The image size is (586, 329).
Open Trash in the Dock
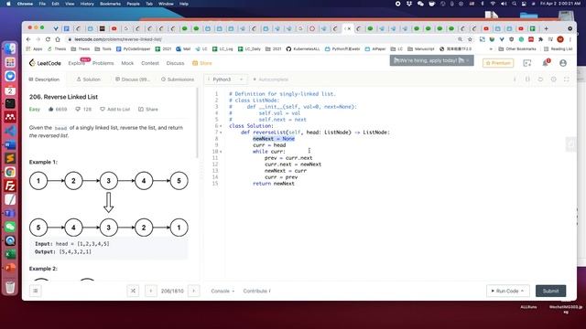click(x=10, y=287)
